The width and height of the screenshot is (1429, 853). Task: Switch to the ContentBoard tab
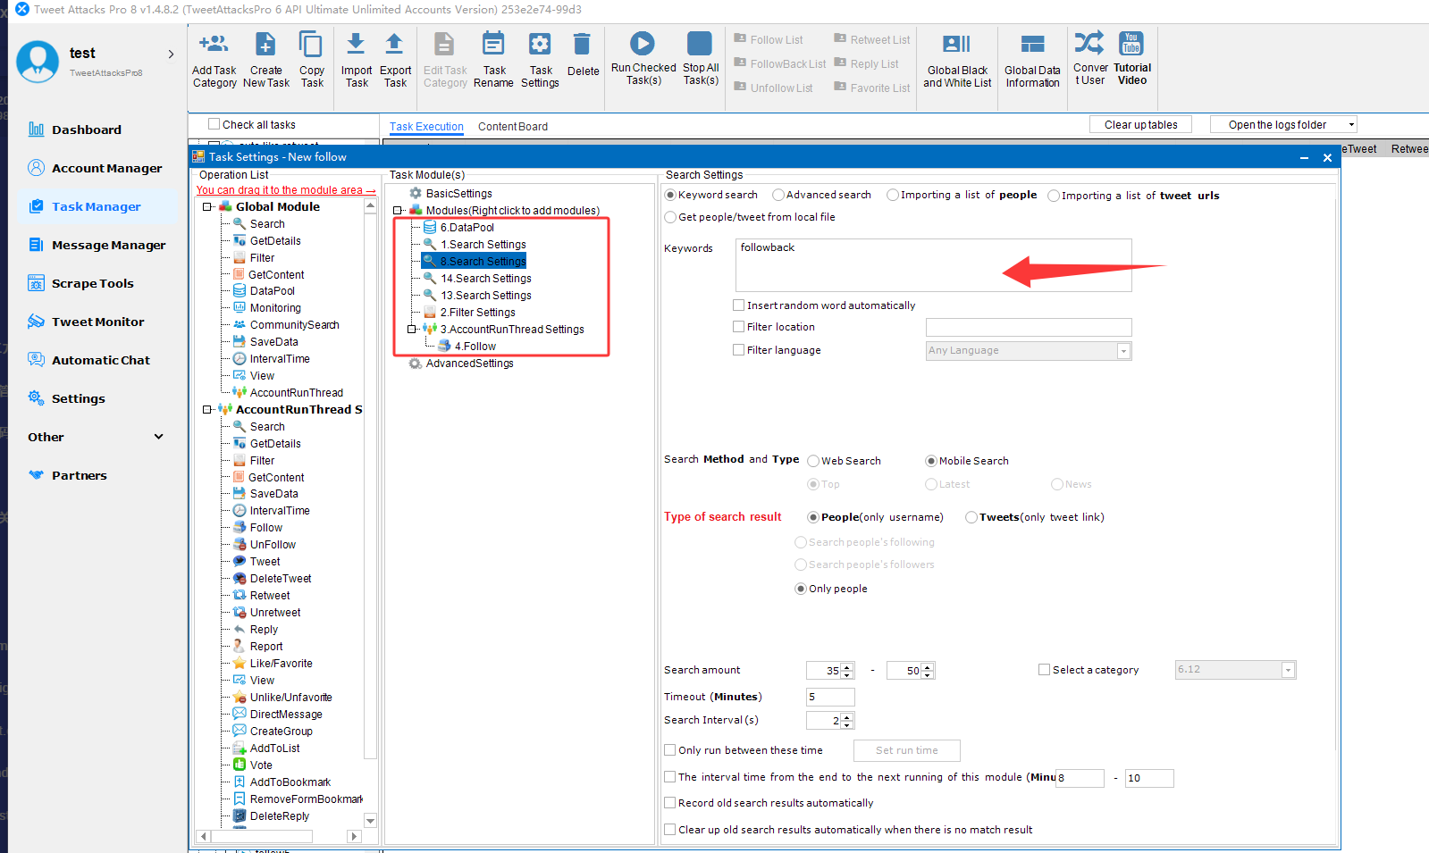click(x=513, y=127)
